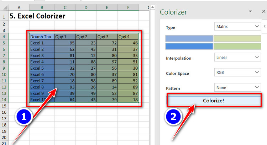Image resolution: width=267 pixels, height=145 pixels.
Task: Select the 'Quý 2' header cell
Action: coord(86,37)
